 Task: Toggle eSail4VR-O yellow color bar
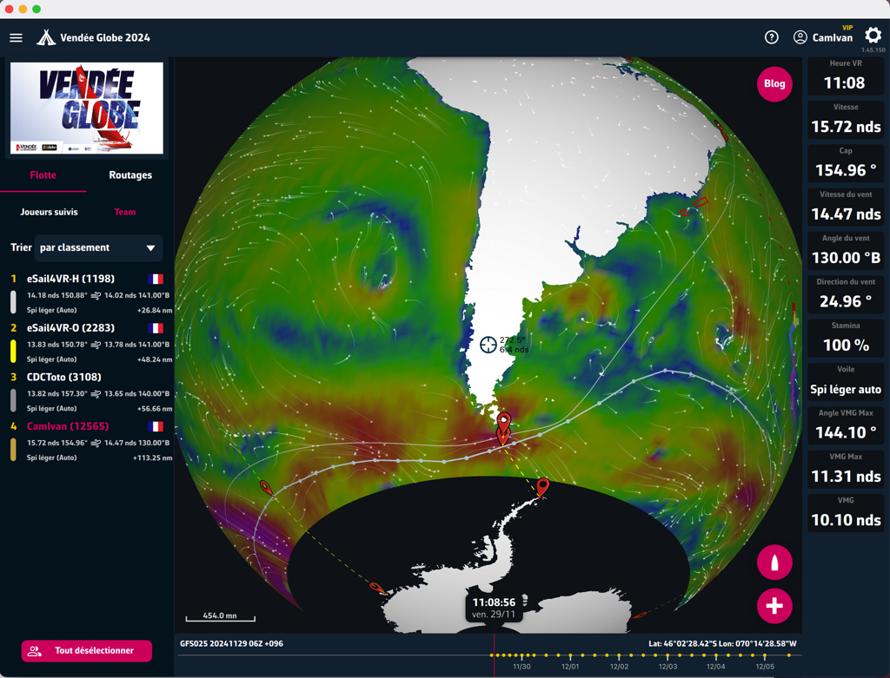tap(13, 352)
